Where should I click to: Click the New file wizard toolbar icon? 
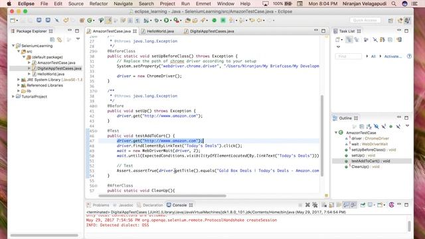[x=13, y=21]
